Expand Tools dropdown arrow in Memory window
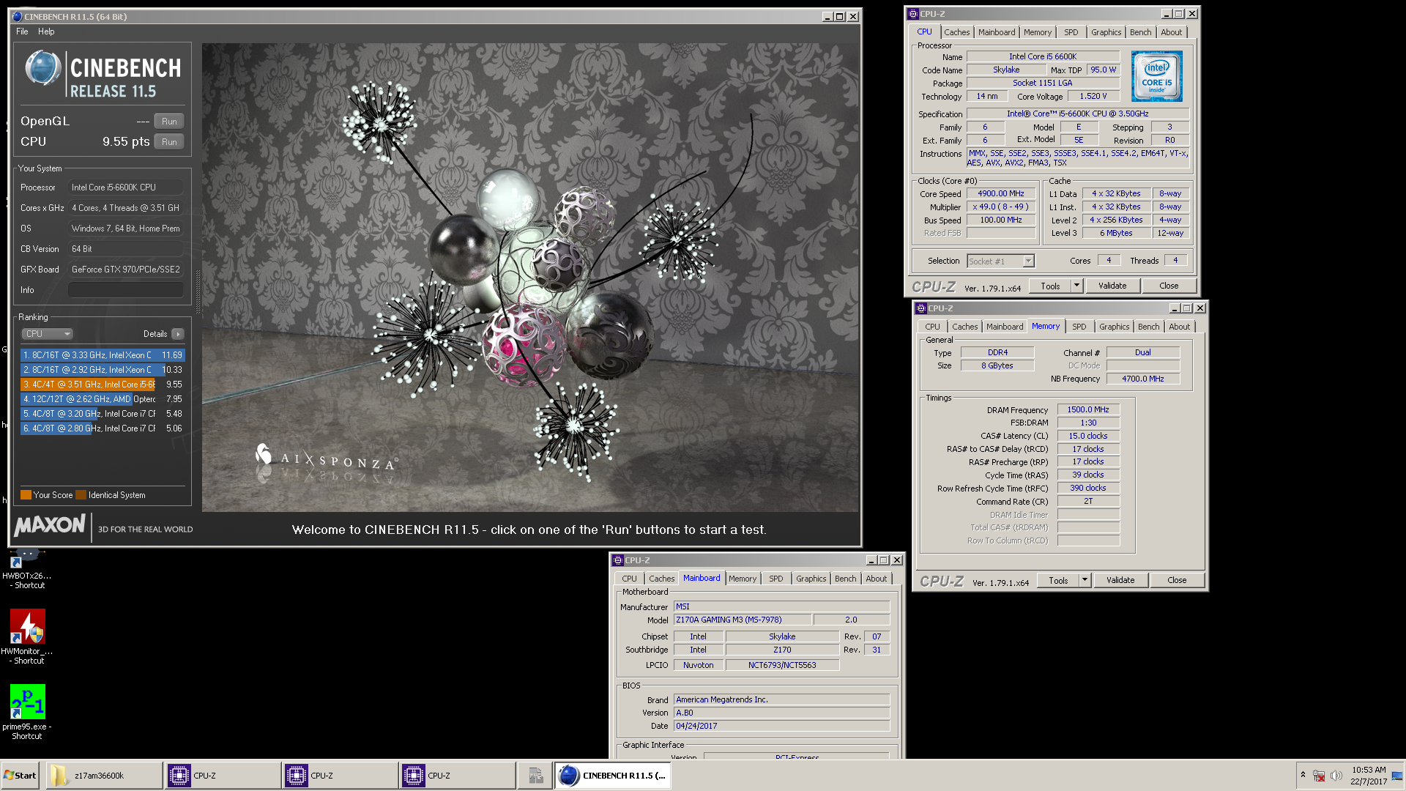The width and height of the screenshot is (1406, 791). click(1085, 580)
